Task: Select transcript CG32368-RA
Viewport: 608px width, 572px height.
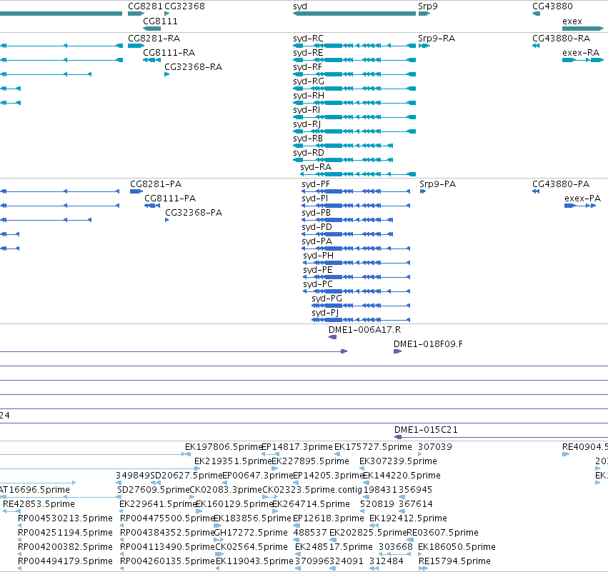Action: 194,67
